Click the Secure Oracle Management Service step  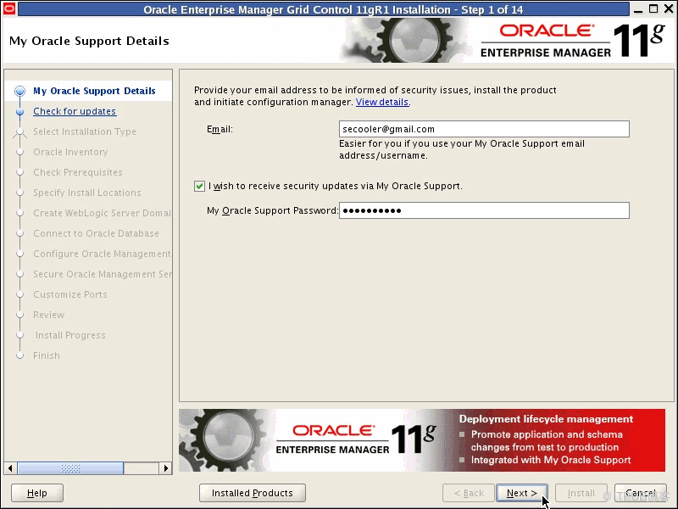tap(102, 274)
